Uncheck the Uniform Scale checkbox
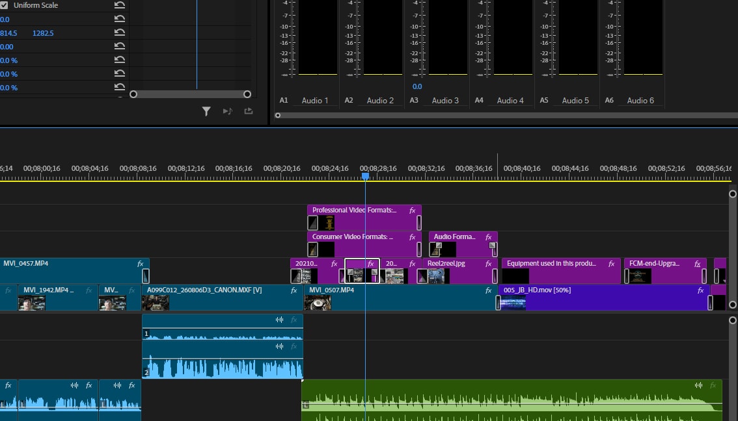 point(4,5)
